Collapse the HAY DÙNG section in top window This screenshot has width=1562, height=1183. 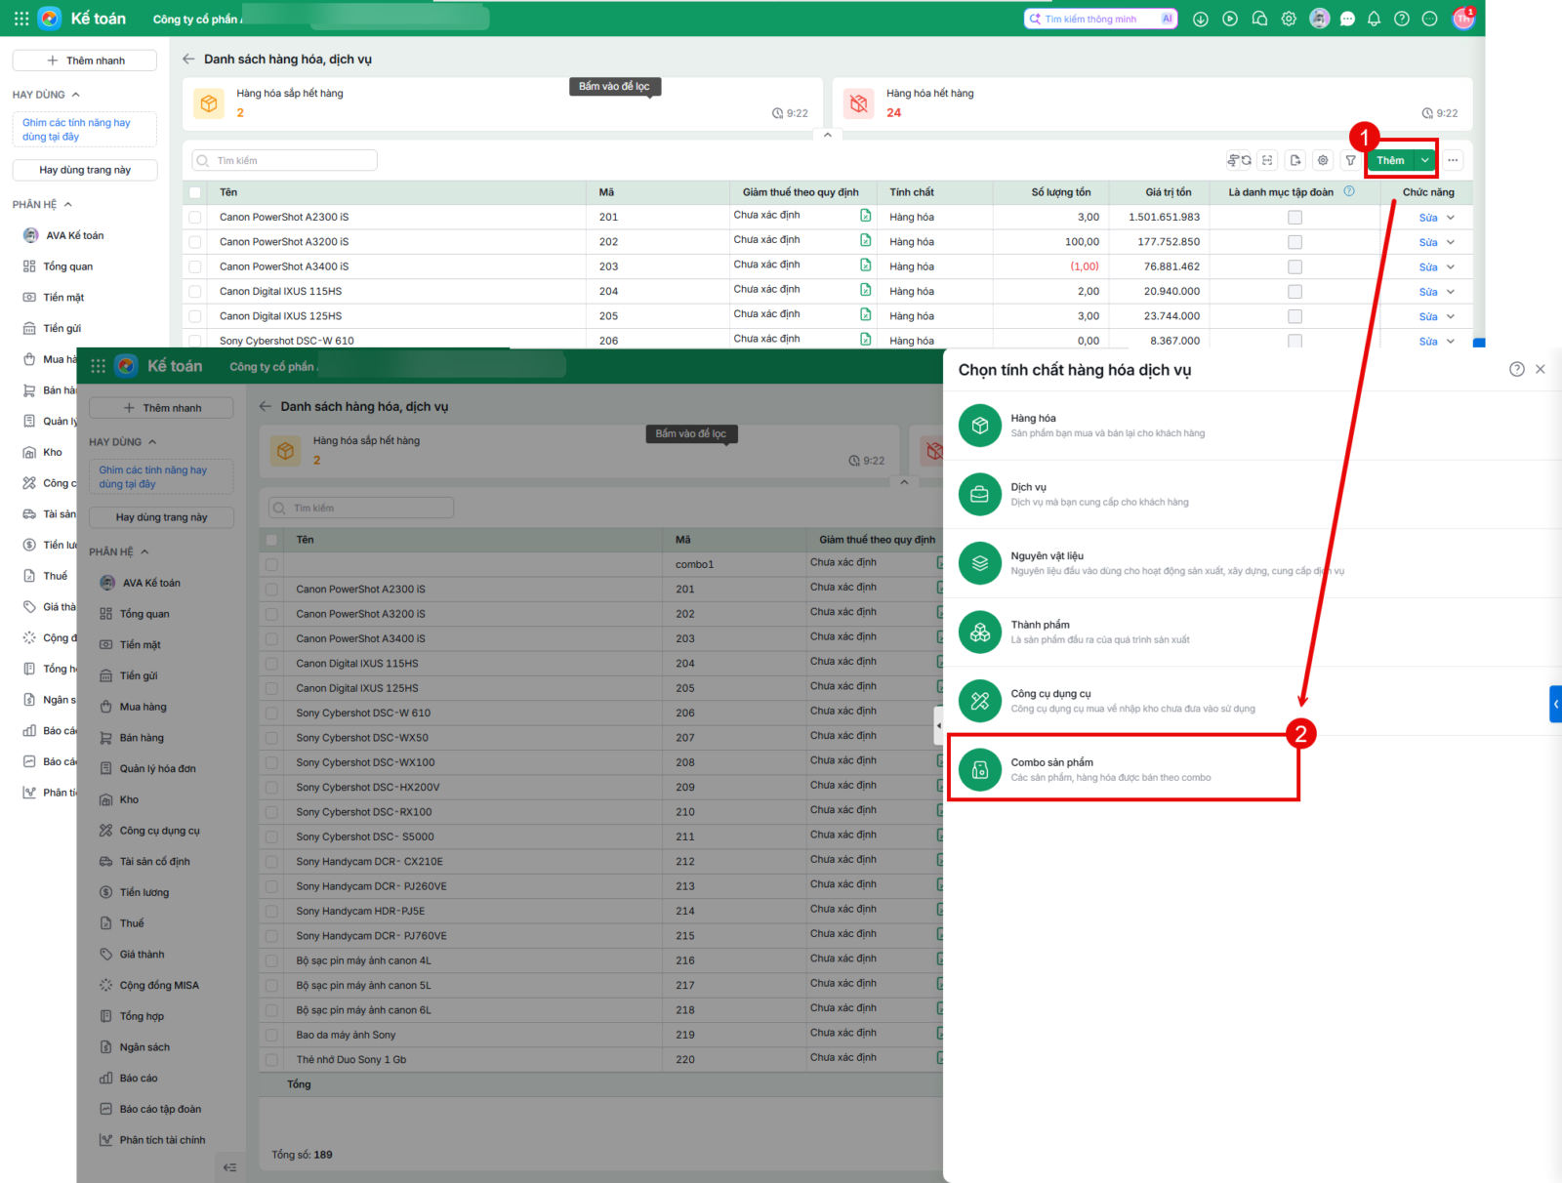pos(76,95)
